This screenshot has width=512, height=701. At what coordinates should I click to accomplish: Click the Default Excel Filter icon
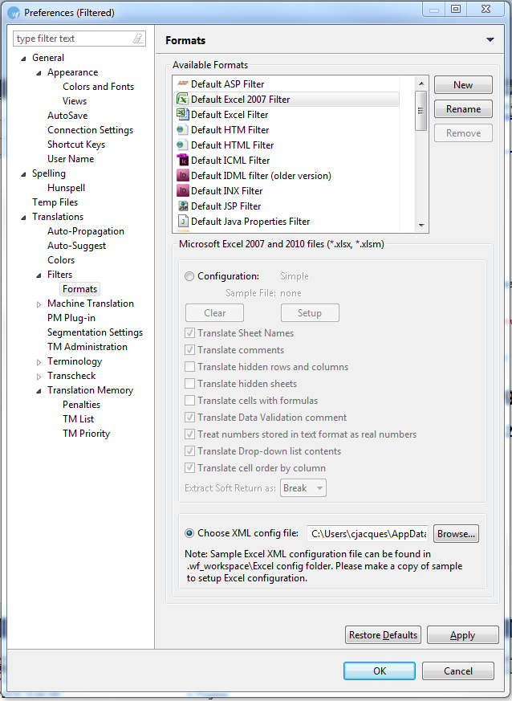pos(183,115)
